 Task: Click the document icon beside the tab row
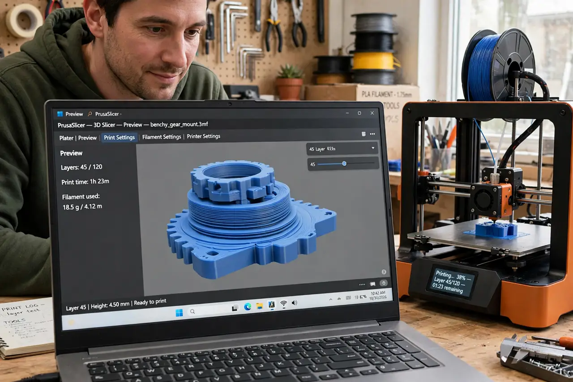coord(363,134)
